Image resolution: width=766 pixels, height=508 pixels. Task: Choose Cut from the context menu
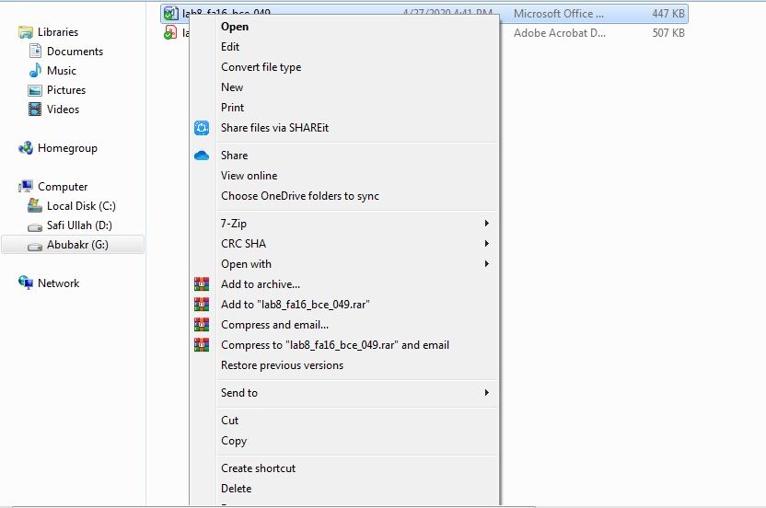click(229, 420)
